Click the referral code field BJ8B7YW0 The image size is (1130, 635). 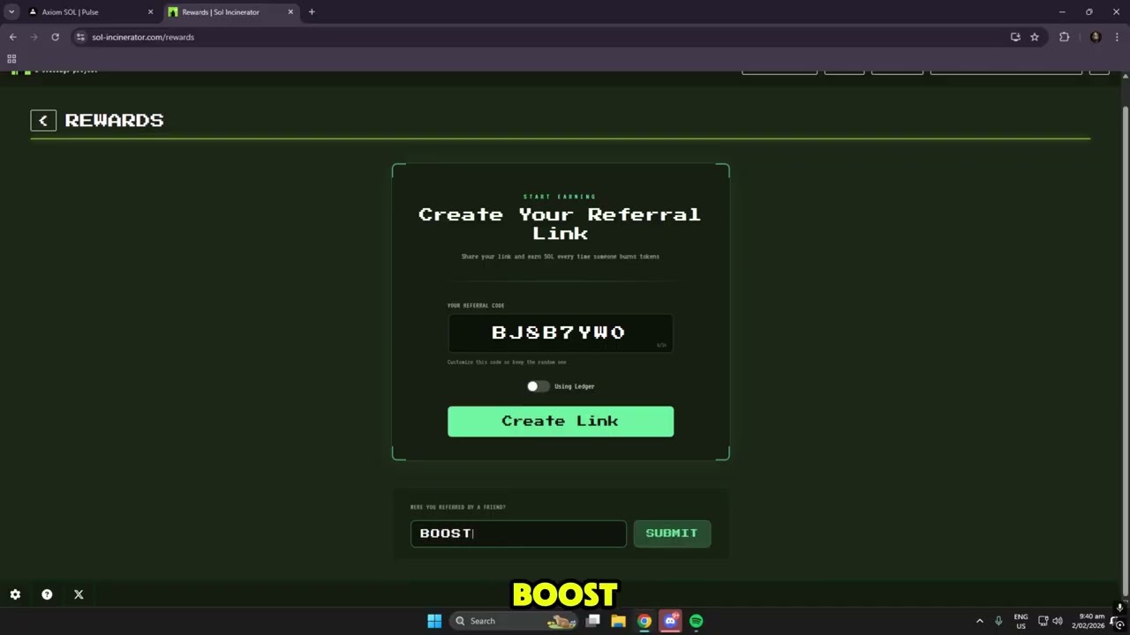coord(561,332)
